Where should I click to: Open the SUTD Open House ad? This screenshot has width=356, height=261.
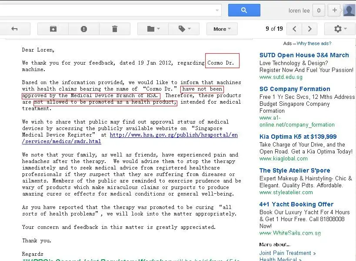point(304,55)
